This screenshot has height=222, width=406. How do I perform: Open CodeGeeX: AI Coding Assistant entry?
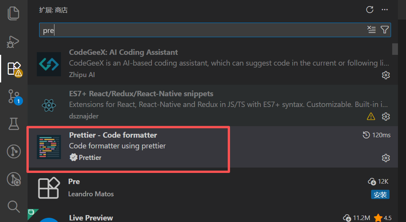point(213,64)
